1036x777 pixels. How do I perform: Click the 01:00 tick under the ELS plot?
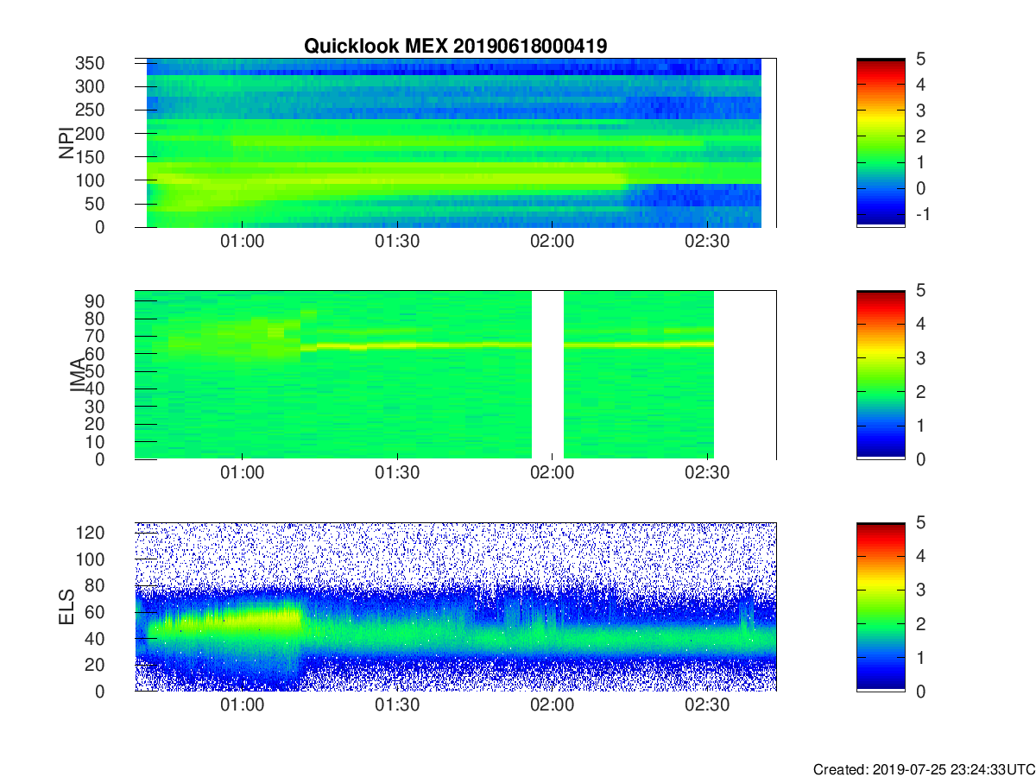243,706
